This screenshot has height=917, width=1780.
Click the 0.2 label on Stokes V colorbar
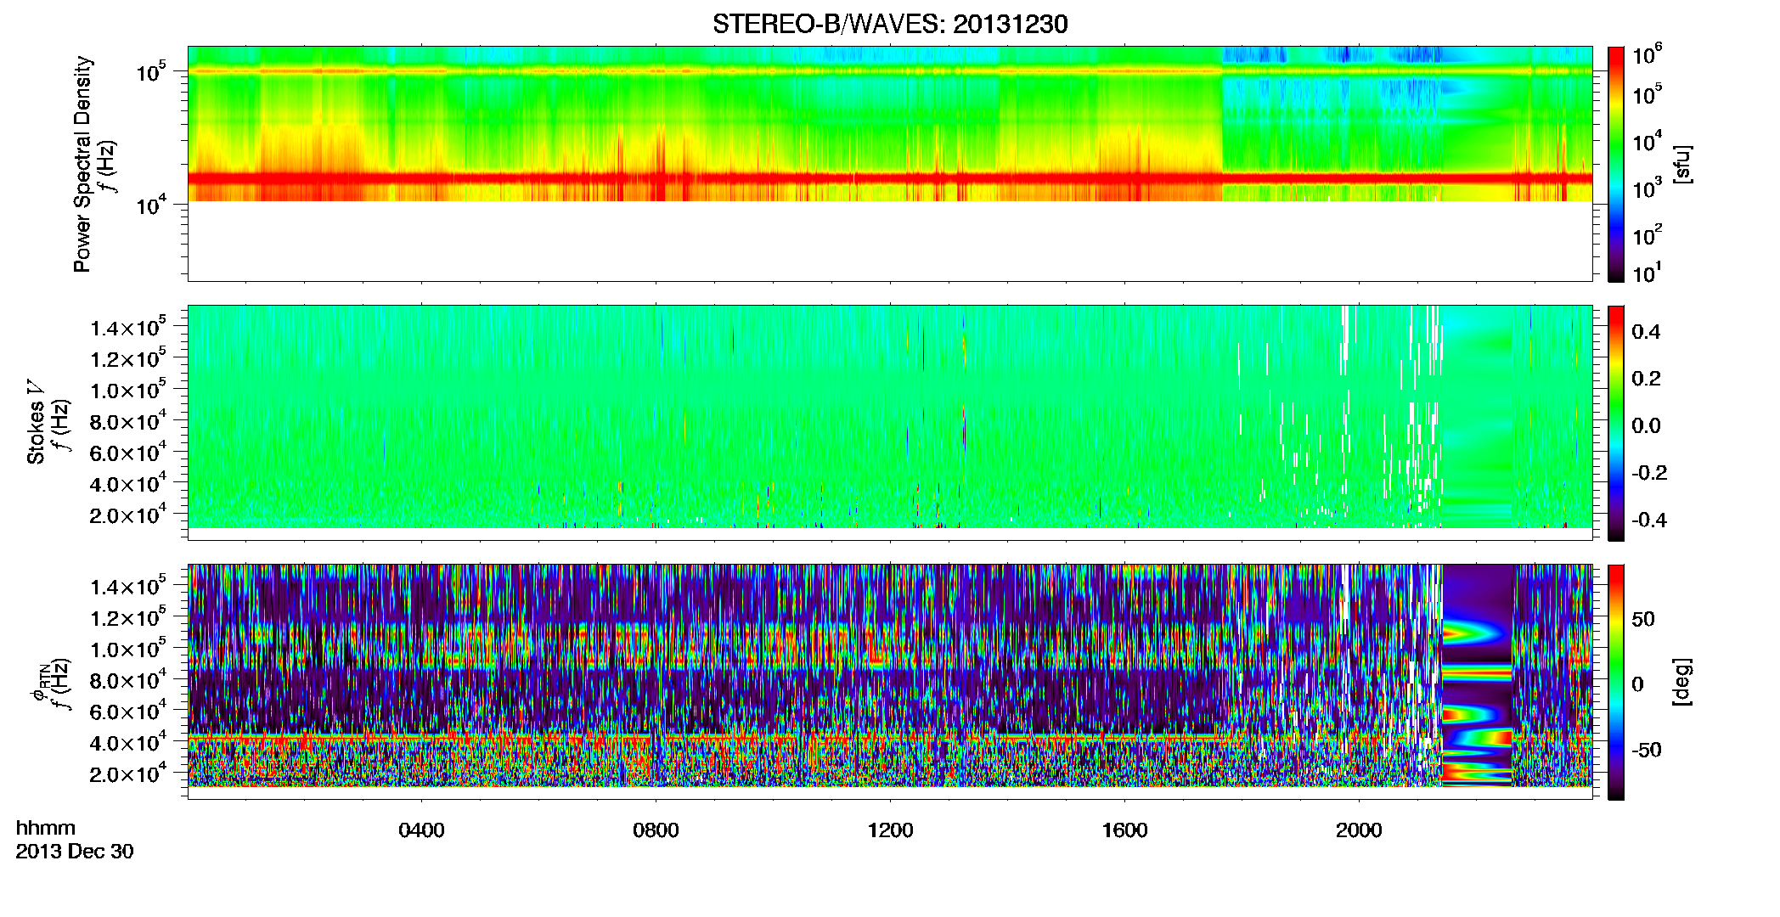(1646, 379)
